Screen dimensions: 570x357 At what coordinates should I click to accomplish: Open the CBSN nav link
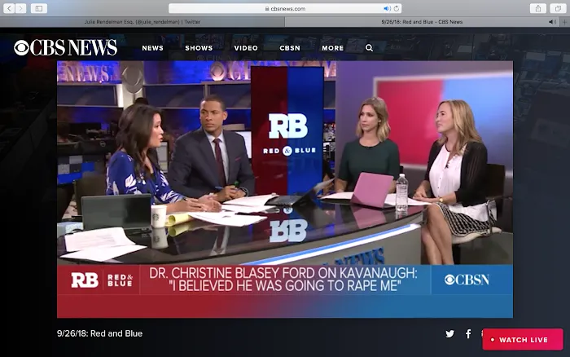[x=290, y=48]
